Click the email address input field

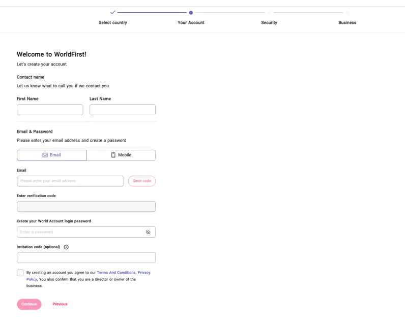point(70,181)
